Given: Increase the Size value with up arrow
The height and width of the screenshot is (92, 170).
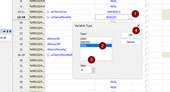Looking at the screenshot, I should 93,69.
